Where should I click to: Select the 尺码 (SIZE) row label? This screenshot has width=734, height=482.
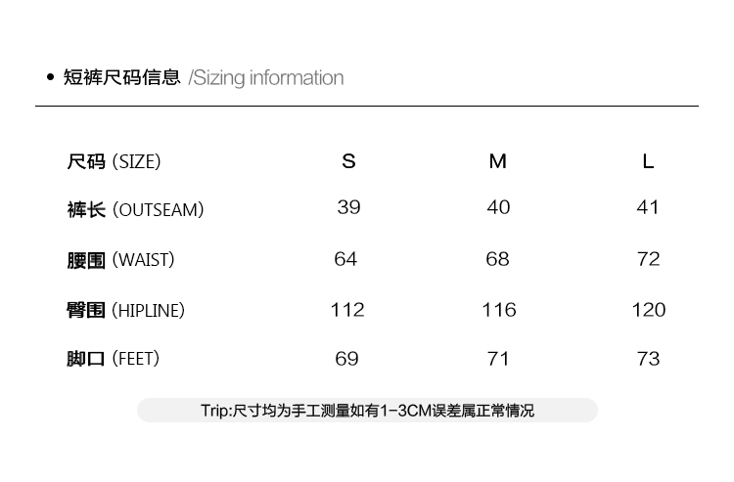[114, 161]
